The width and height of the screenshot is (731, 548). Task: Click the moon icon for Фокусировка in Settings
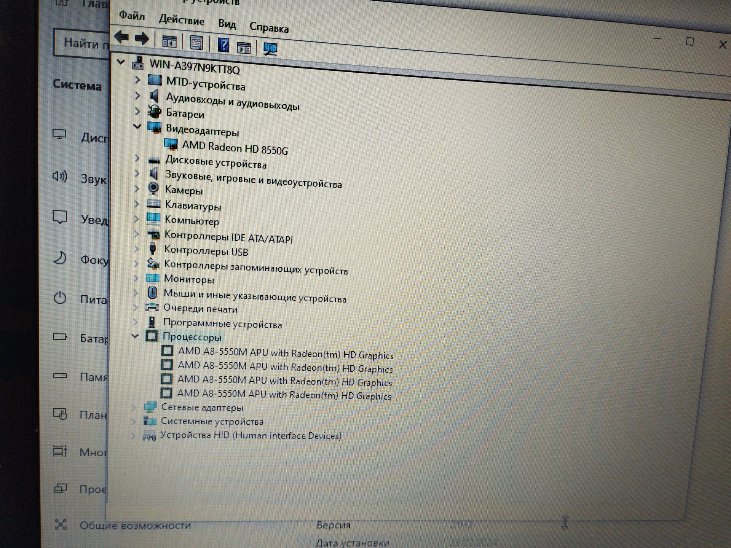[x=60, y=258]
